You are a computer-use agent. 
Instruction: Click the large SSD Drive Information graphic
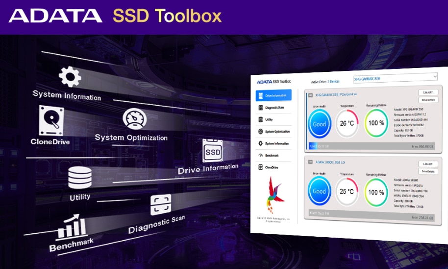point(213,151)
